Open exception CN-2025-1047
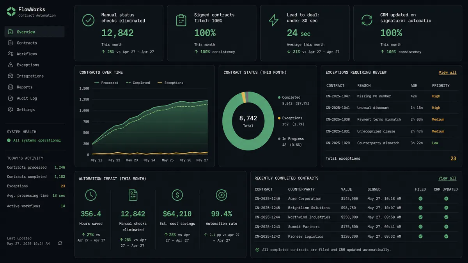The height and width of the screenshot is (263, 468). point(338,96)
